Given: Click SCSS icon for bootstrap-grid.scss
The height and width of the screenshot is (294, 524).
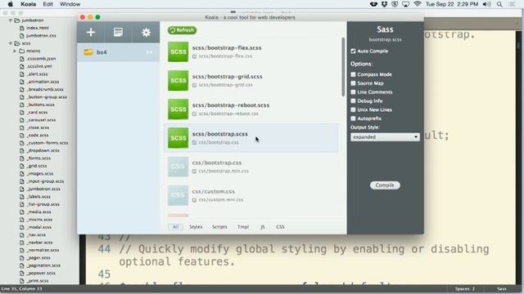Looking at the screenshot, I should (x=178, y=80).
